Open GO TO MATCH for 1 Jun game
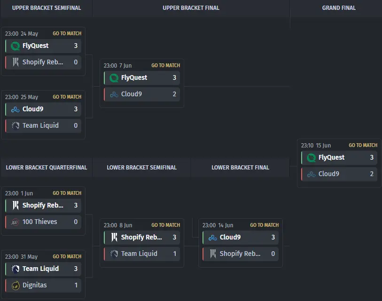 (x=67, y=193)
